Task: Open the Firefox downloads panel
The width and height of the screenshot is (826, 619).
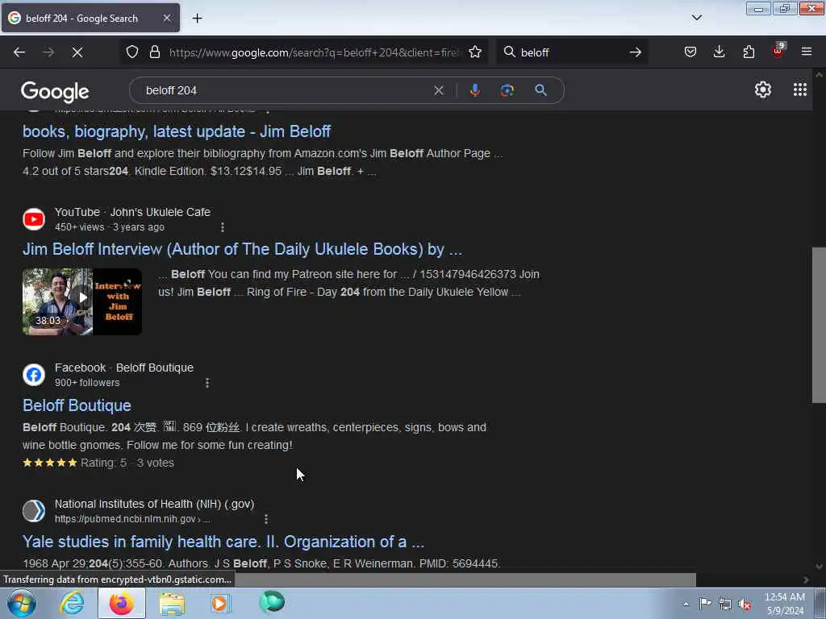Action: click(x=719, y=52)
